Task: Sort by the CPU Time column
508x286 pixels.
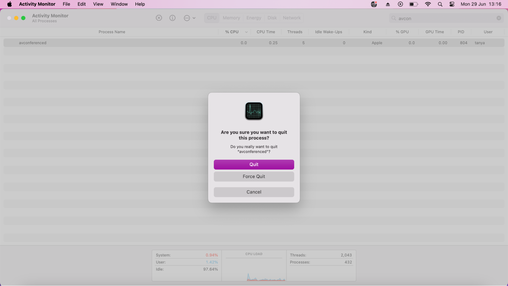Action: pyautogui.click(x=266, y=32)
